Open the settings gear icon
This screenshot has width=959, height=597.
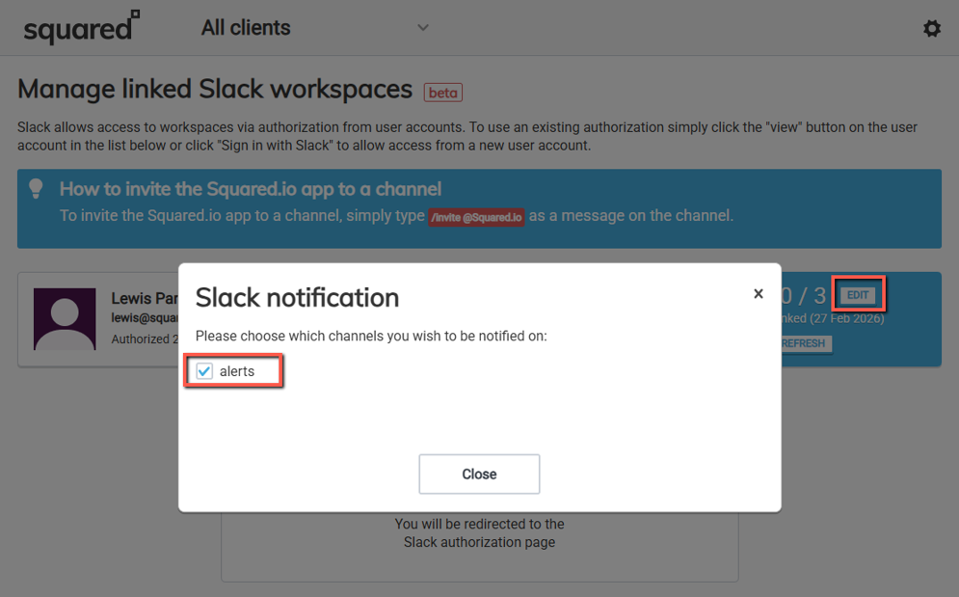pos(931,28)
